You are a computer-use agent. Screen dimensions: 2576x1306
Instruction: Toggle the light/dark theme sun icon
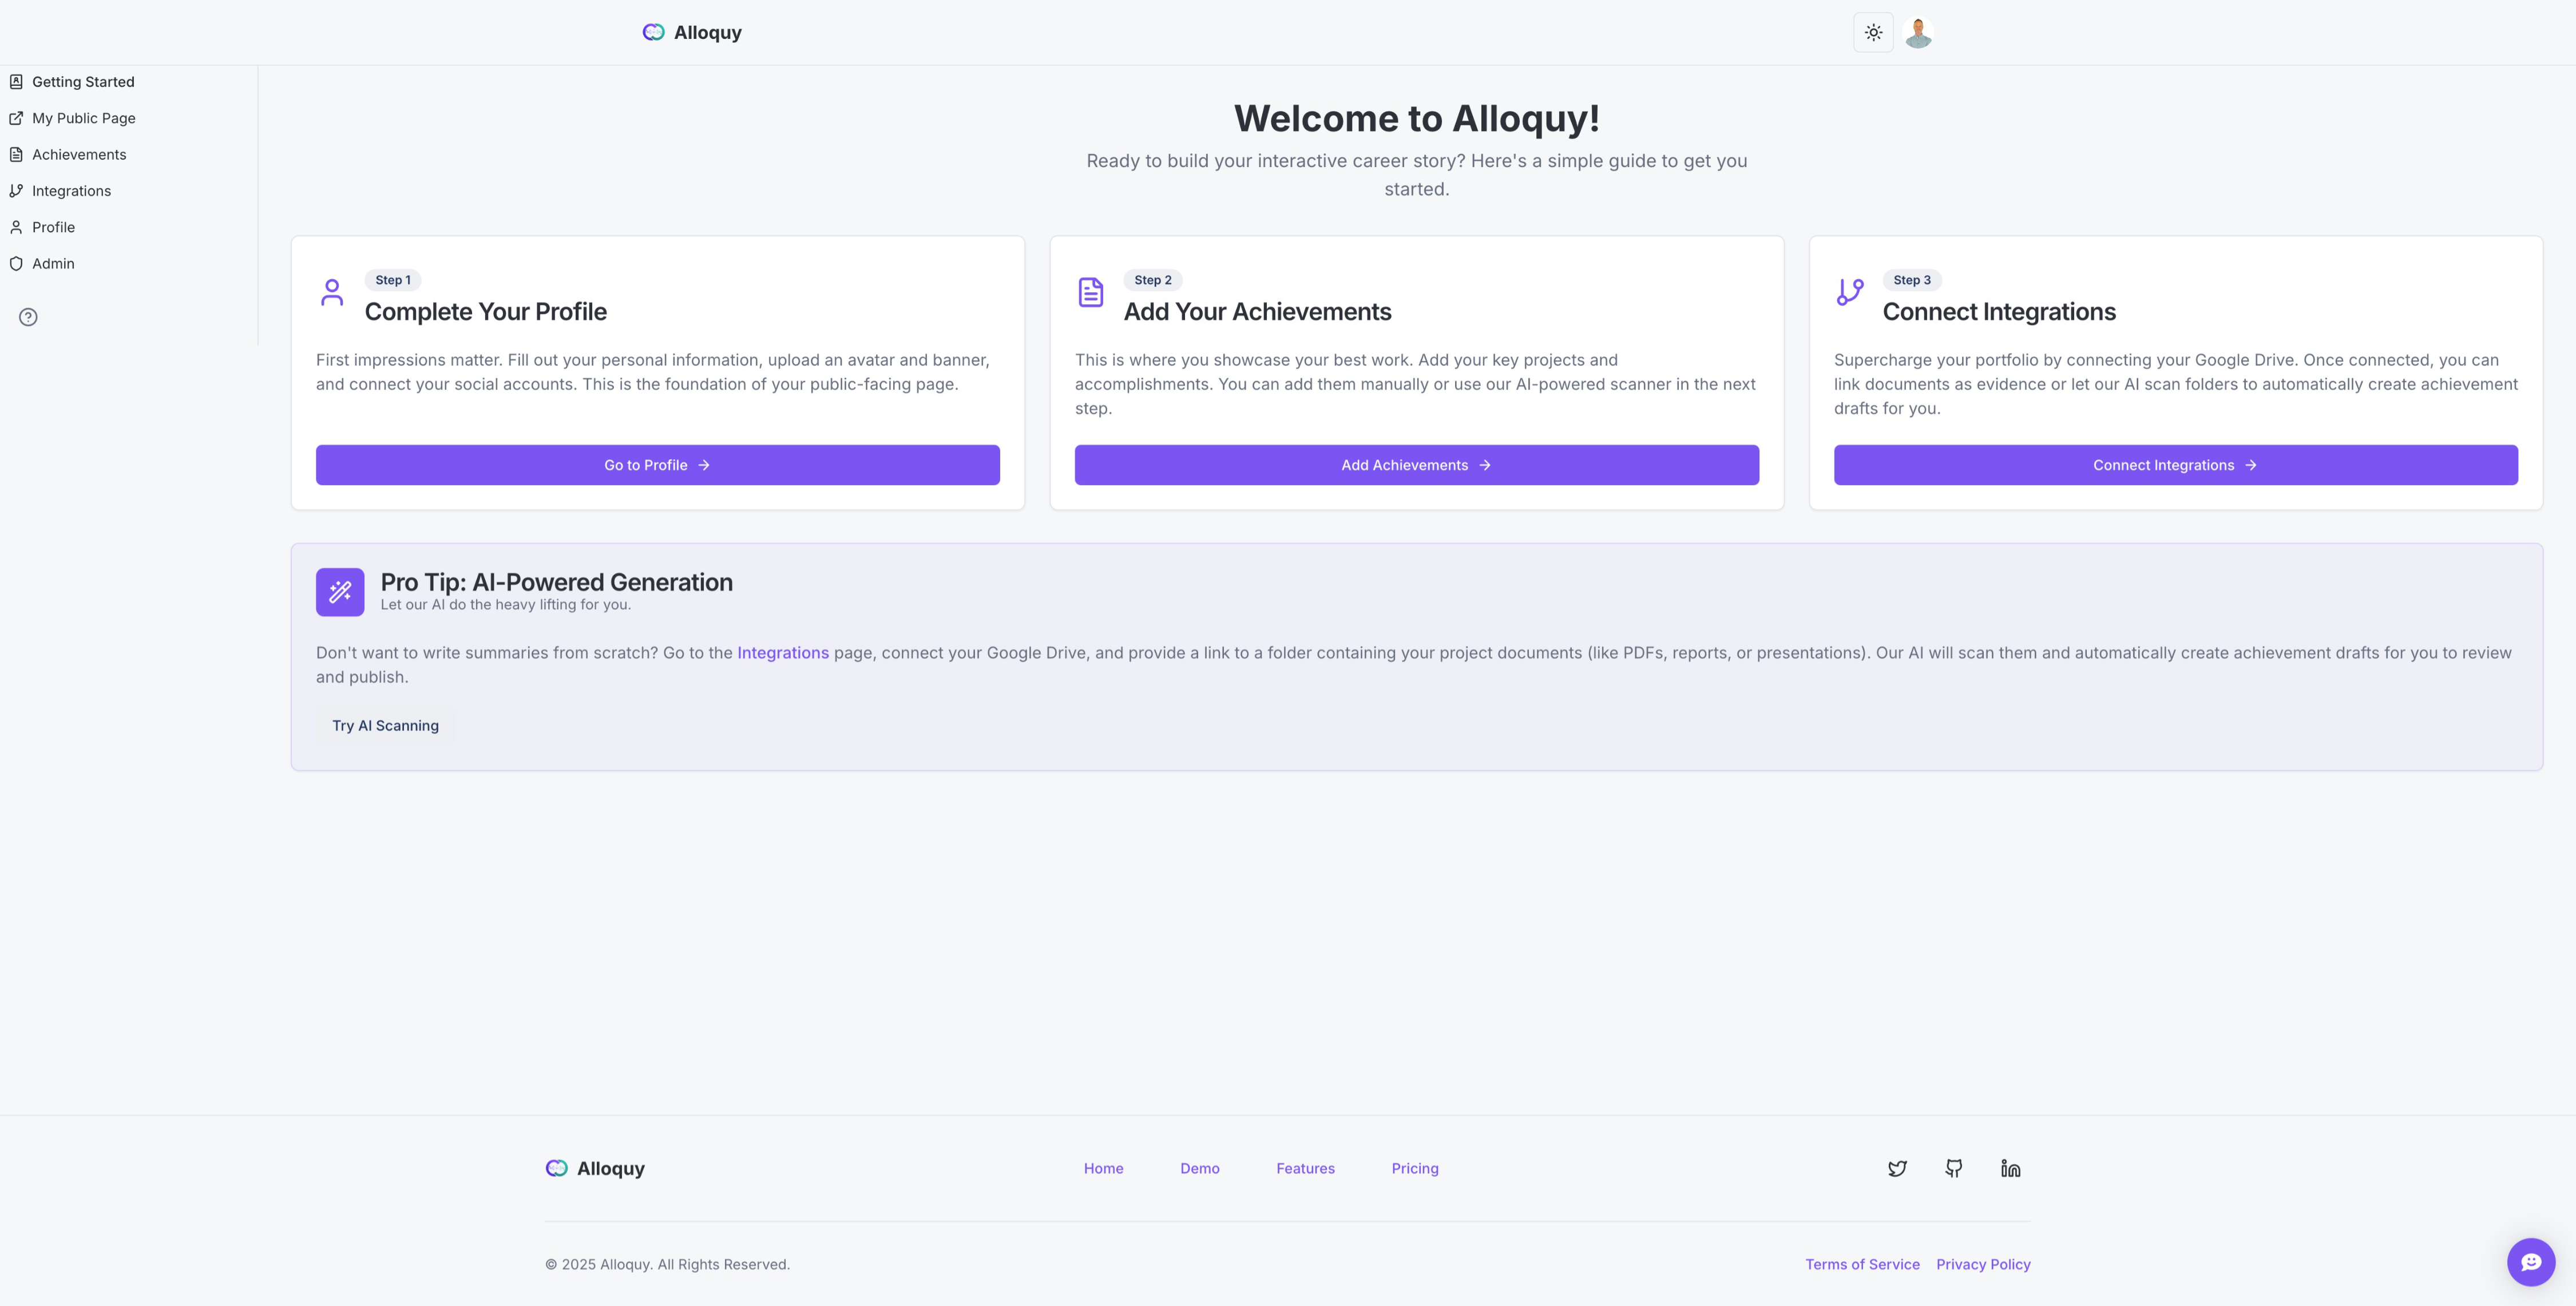pos(1873,32)
